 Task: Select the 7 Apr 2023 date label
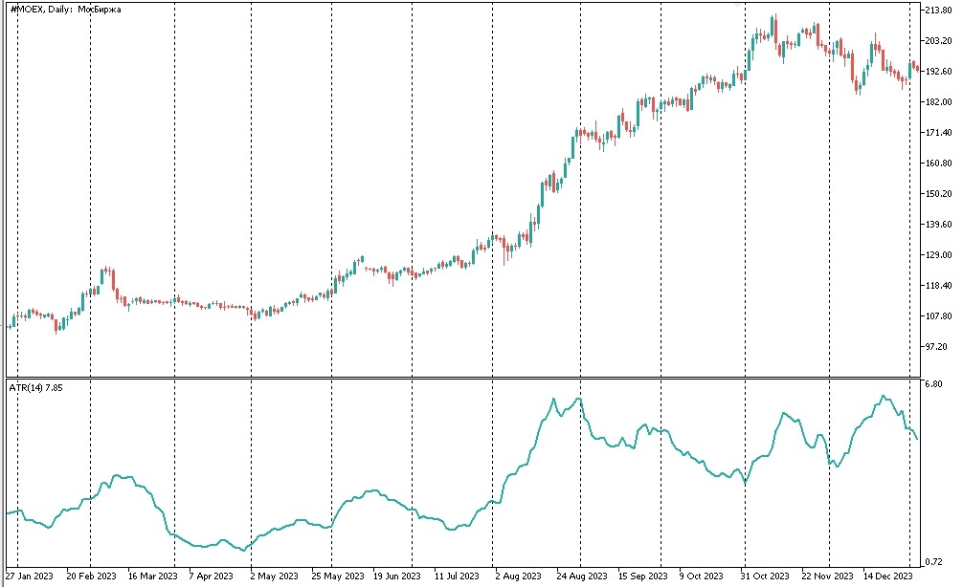[x=212, y=576]
